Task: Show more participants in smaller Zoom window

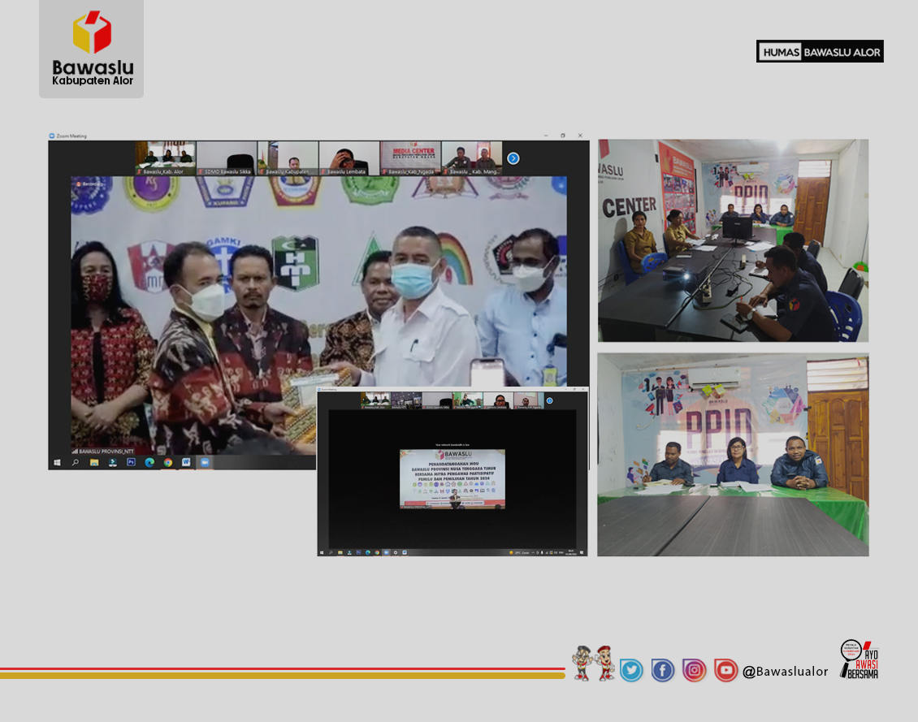Action: point(549,400)
